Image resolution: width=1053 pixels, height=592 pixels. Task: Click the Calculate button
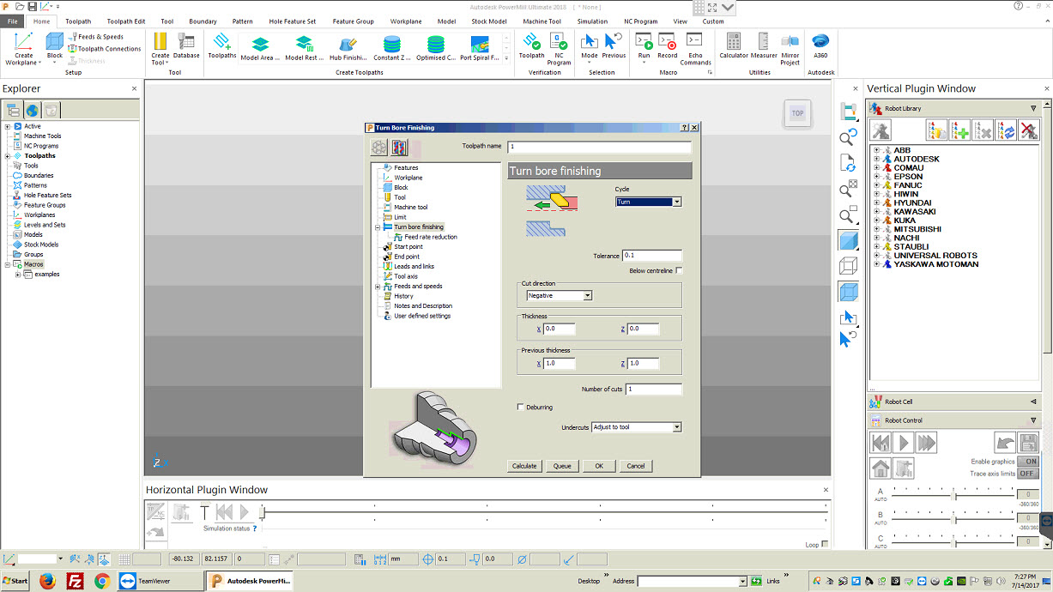click(x=524, y=466)
